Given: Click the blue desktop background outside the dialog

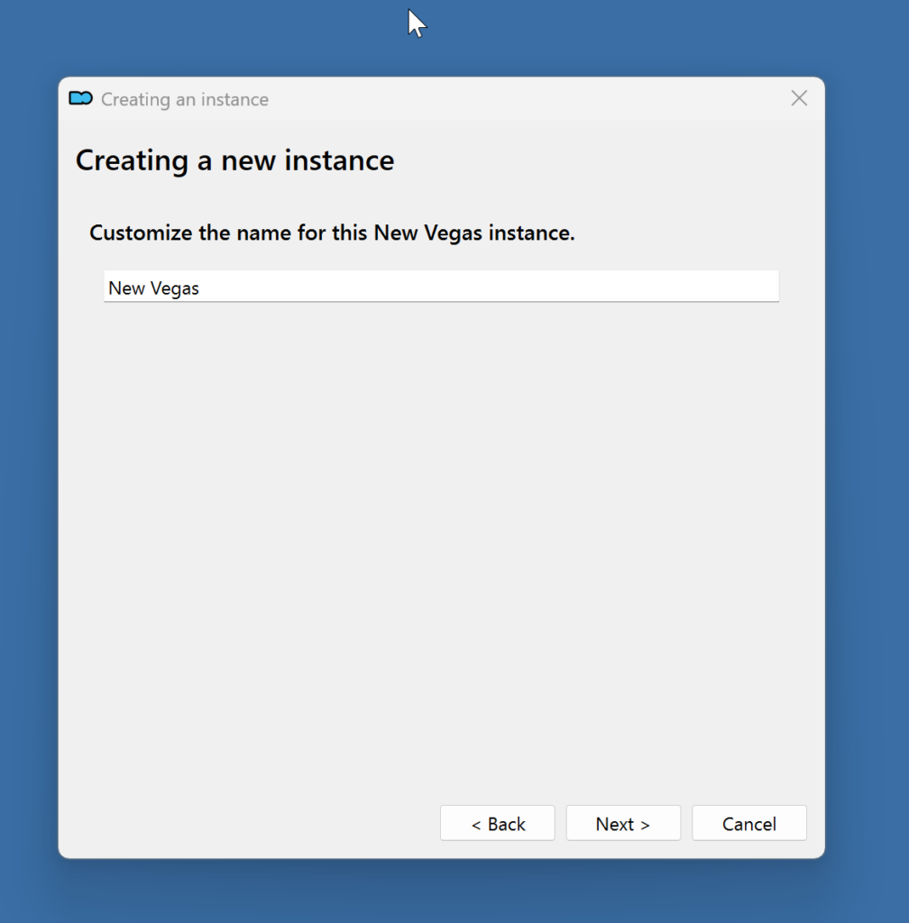Looking at the screenshot, I should pos(866,451).
